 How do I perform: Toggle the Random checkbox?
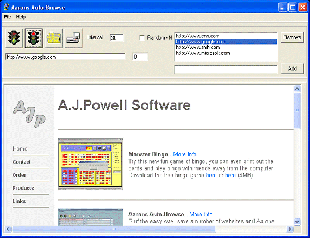[x=142, y=37]
